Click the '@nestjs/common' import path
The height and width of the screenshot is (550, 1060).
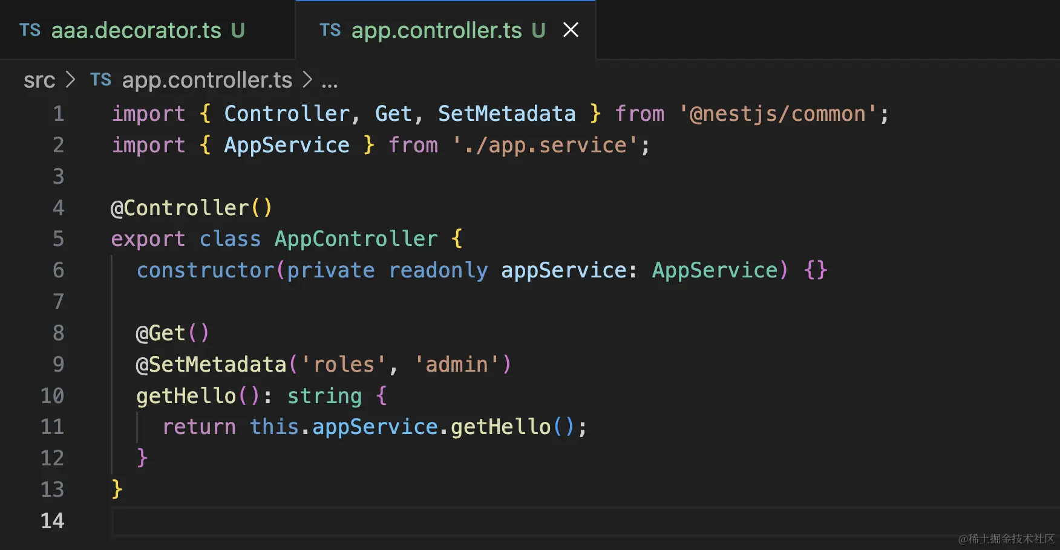coord(777,114)
